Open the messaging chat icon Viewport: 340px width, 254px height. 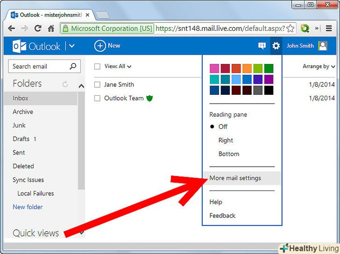(262, 46)
